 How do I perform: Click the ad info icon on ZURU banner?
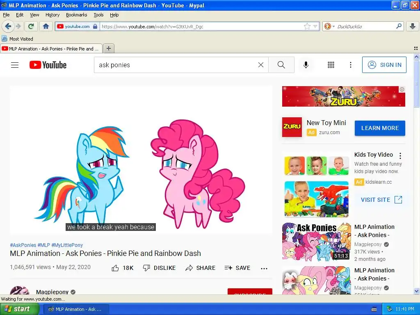pyautogui.click(x=402, y=89)
